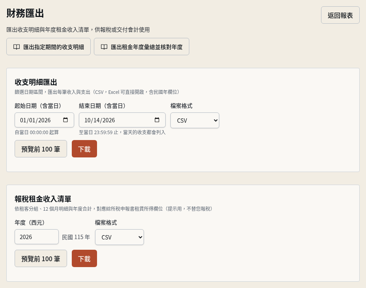Open the calendar picker for 結束日期
The height and width of the screenshot is (288, 366).
[157, 120]
